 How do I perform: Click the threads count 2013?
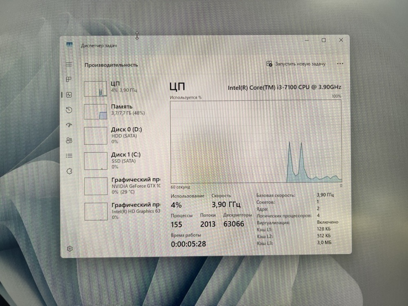(208, 224)
